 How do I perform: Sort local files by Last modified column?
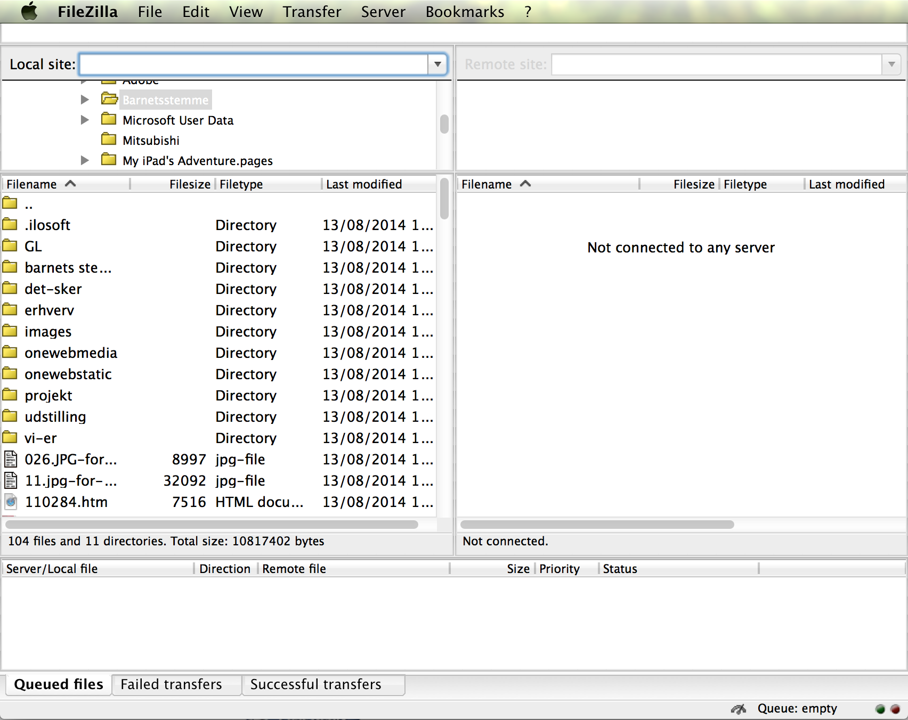(x=379, y=184)
